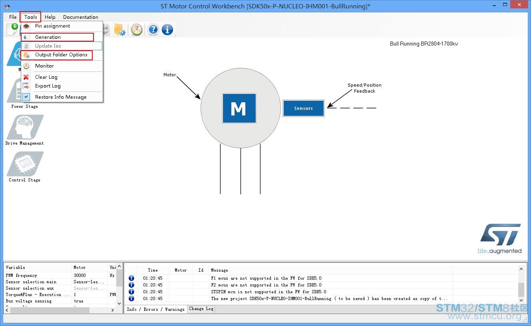Switch to the Change Log tab
Image resolution: width=531 pixels, height=326 pixels.
[x=201, y=309]
